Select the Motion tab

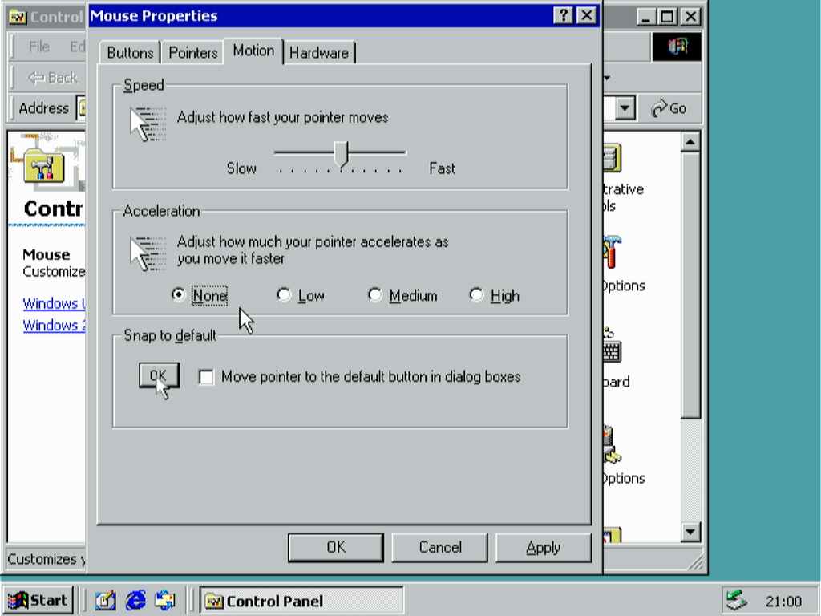(253, 51)
